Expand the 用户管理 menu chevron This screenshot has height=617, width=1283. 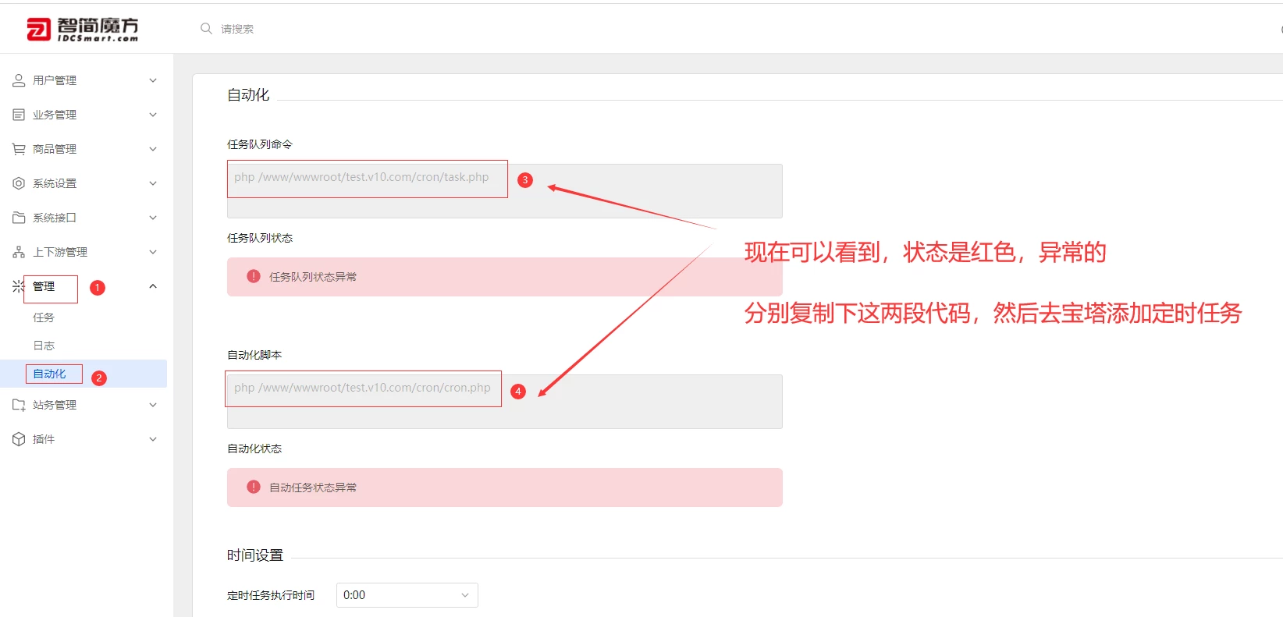153,80
